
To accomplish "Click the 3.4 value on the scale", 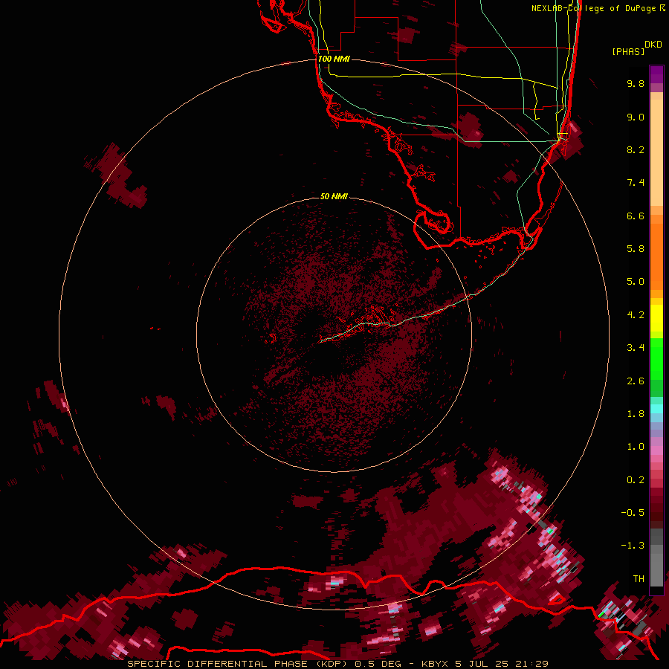I will pos(636,348).
